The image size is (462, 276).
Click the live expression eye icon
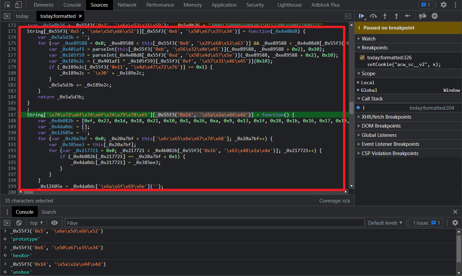coord(55,223)
